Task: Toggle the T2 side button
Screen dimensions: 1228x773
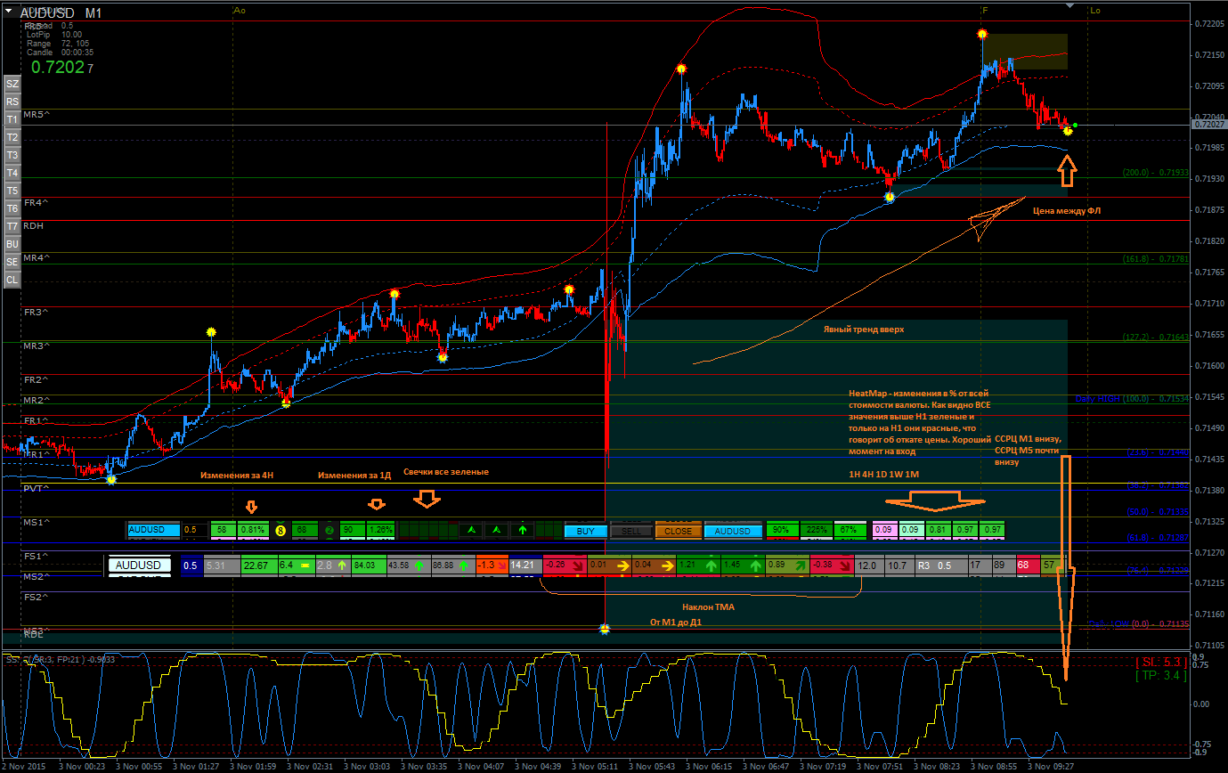Action: (12, 137)
